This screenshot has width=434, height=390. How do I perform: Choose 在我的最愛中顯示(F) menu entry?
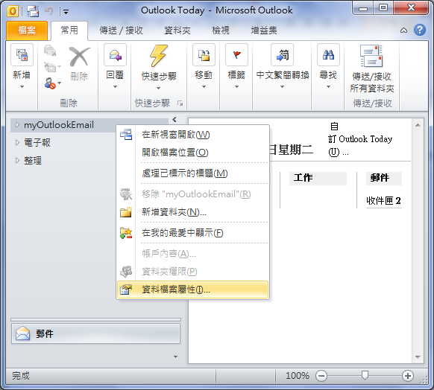pos(192,233)
